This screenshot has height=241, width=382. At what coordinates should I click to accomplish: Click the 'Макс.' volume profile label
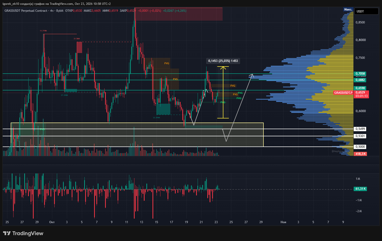point(348,9)
